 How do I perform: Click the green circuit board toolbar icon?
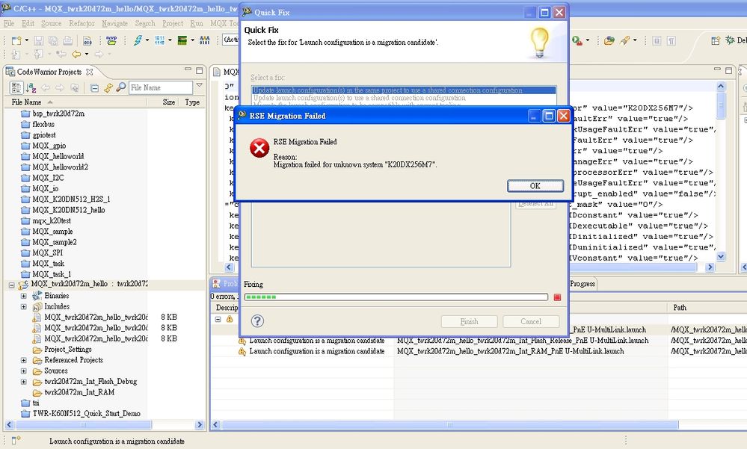182,40
